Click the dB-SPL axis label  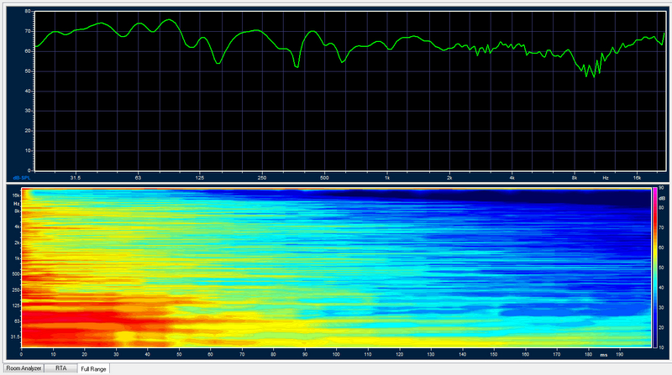coord(23,178)
